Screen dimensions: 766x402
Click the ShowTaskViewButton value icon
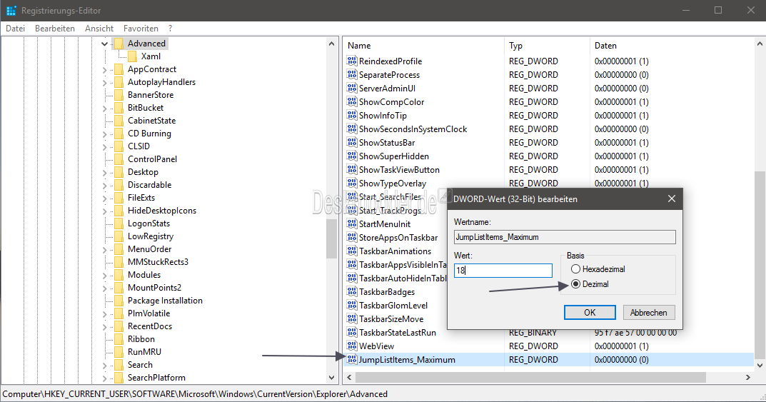[352, 169]
